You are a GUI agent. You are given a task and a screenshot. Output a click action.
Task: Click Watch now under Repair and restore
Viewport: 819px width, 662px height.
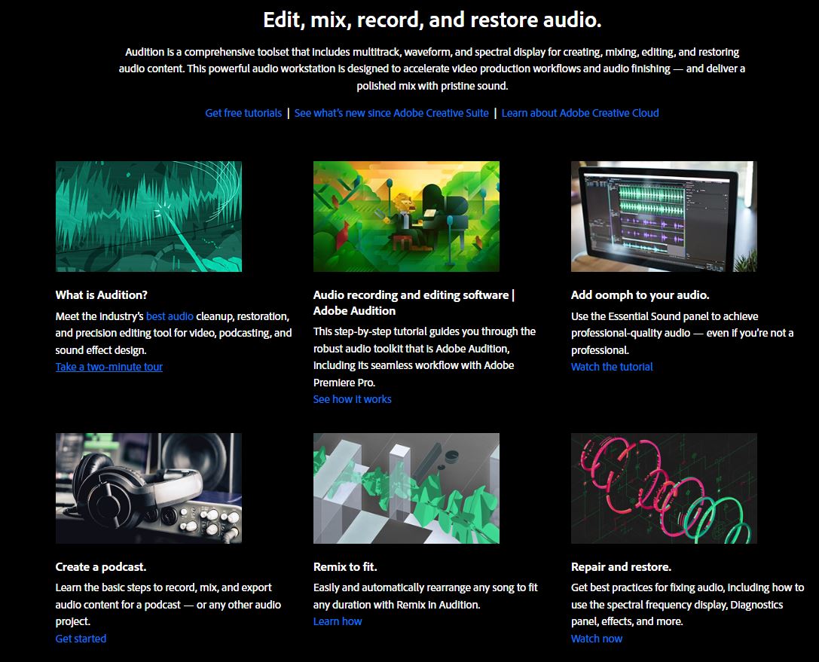596,638
